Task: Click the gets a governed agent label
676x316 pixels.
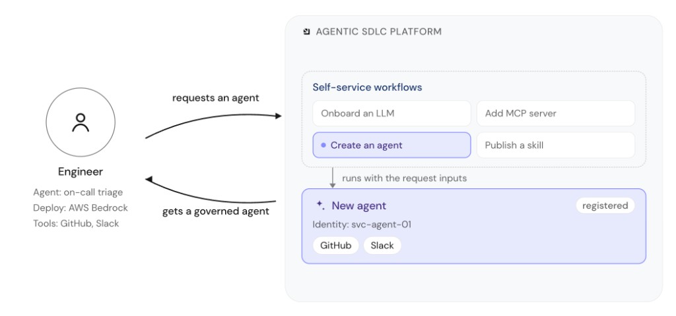Action: (x=216, y=211)
